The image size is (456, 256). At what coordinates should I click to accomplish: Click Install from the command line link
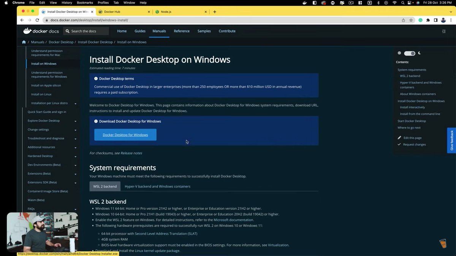click(x=420, y=114)
